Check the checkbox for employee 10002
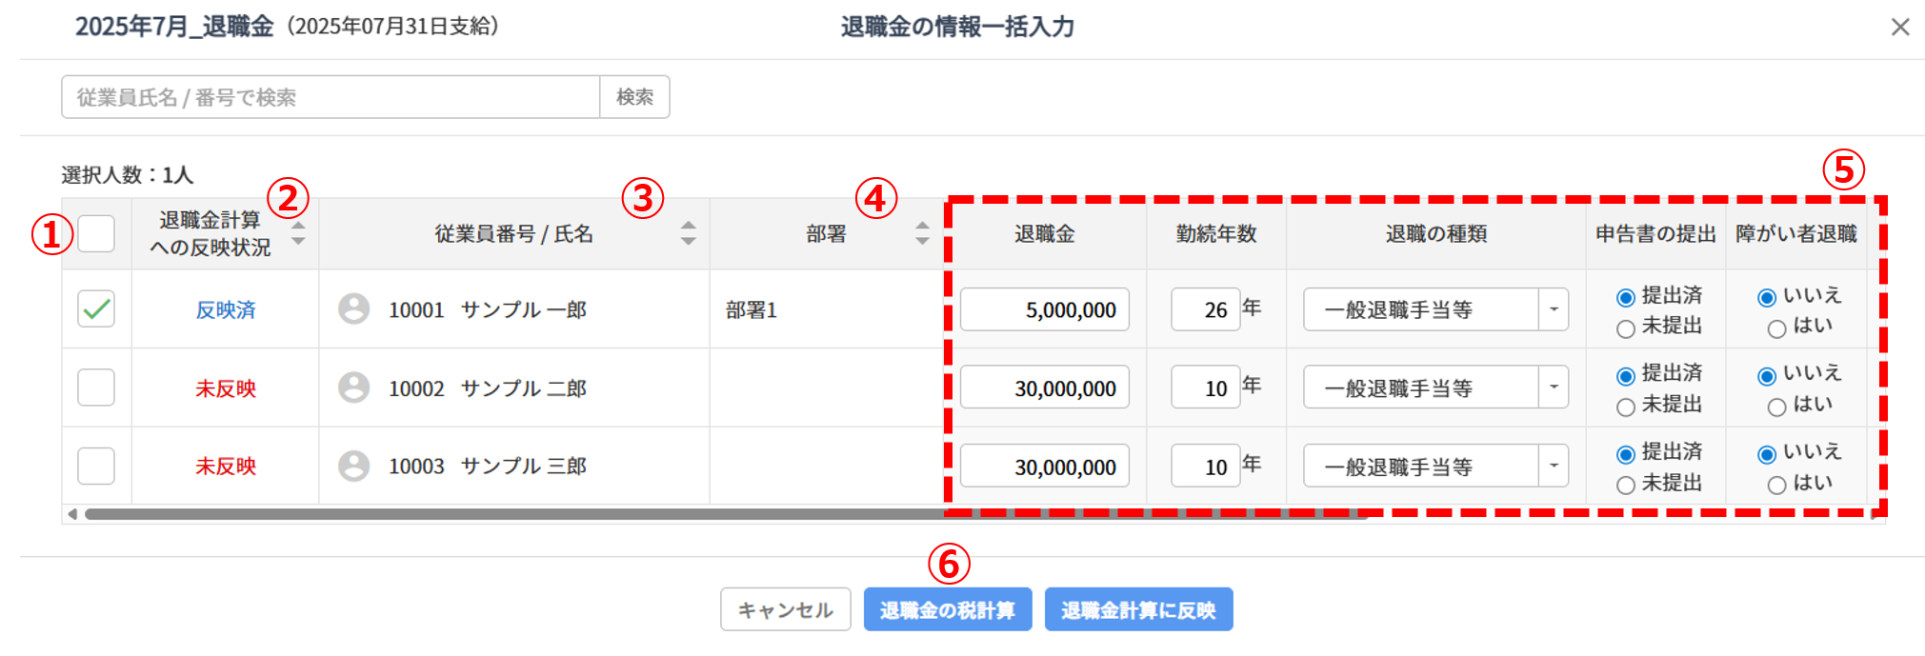 (96, 388)
